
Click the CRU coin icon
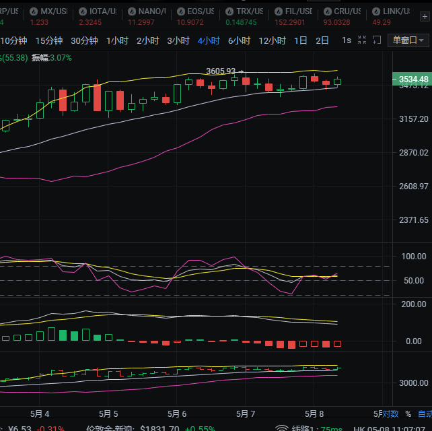point(328,11)
